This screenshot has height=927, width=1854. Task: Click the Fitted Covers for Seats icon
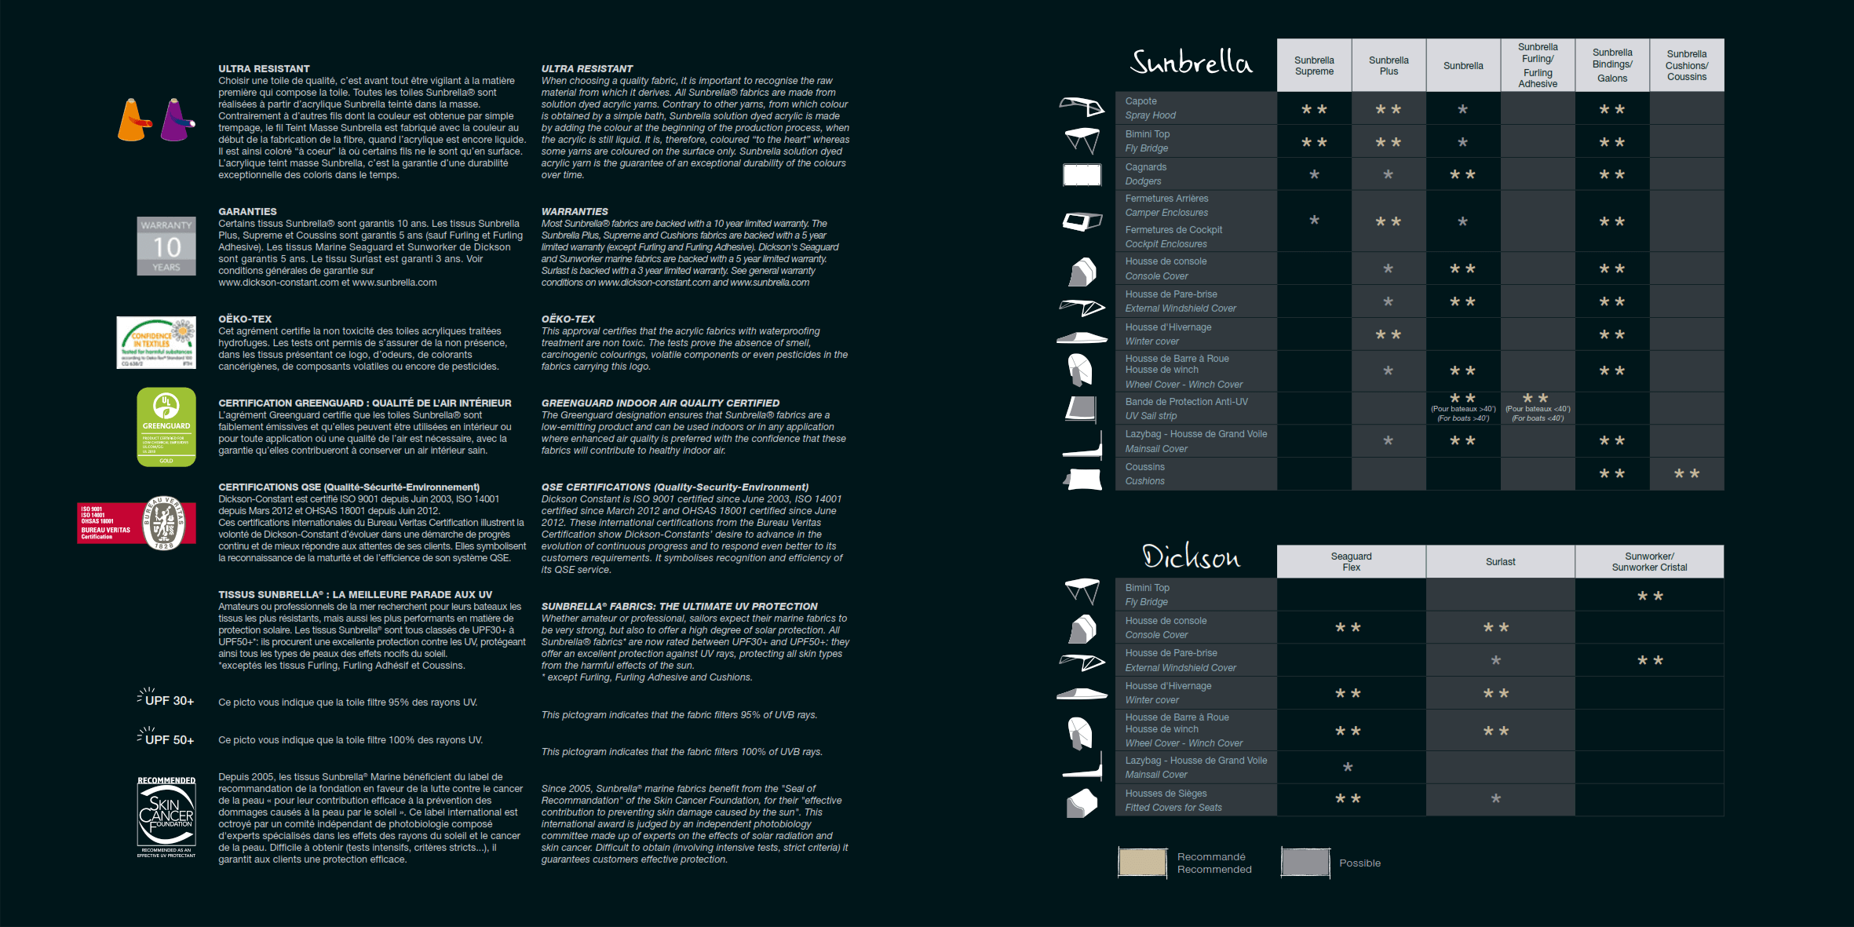pos(1082,802)
